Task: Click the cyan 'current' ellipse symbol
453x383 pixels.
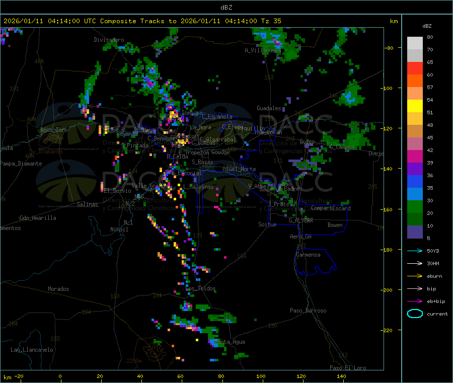Action: [415, 314]
